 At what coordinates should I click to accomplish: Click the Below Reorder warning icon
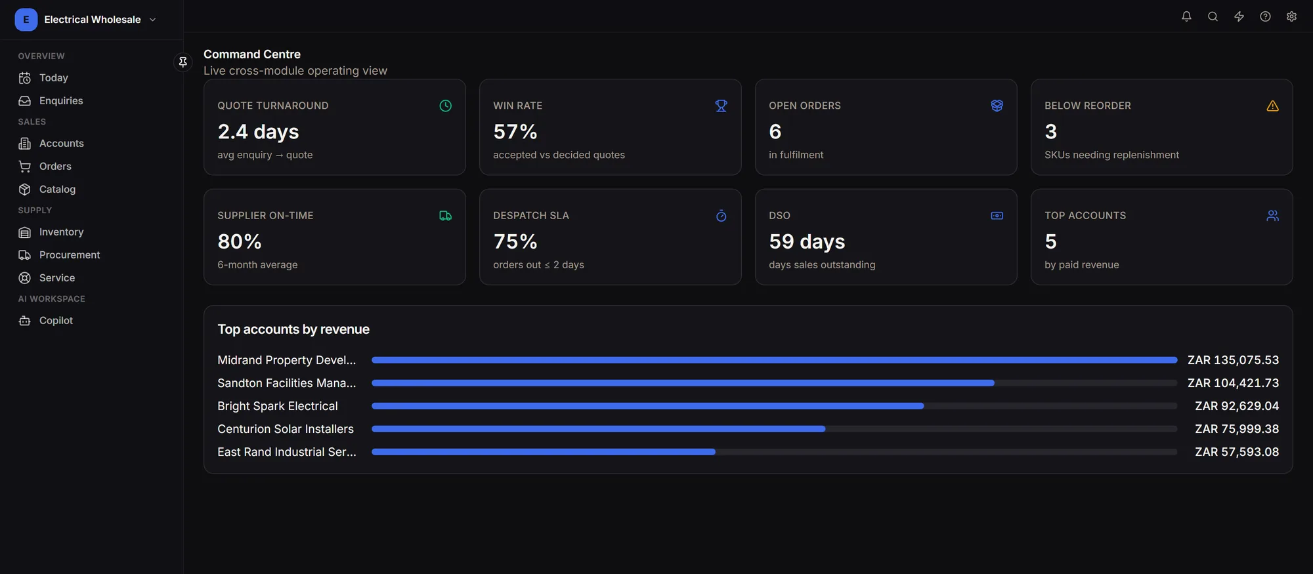point(1272,106)
